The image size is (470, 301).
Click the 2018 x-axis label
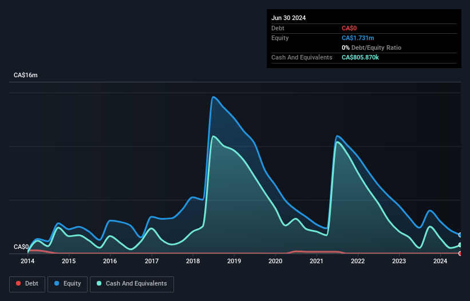[x=193, y=262]
